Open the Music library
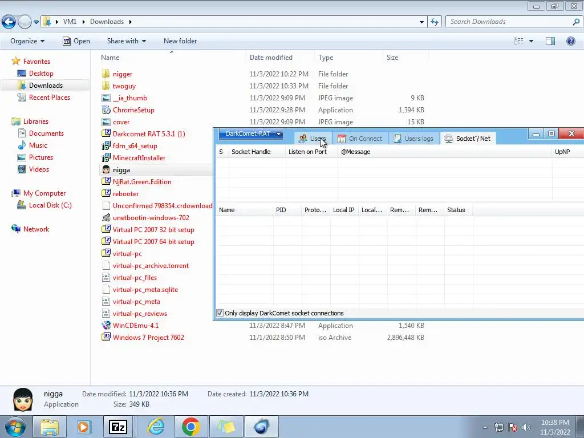Viewport: 584px width, 438px height. (38, 145)
